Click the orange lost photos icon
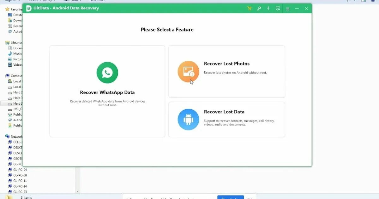The height and width of the screenshot is (199, 379). tap(188, 72)
